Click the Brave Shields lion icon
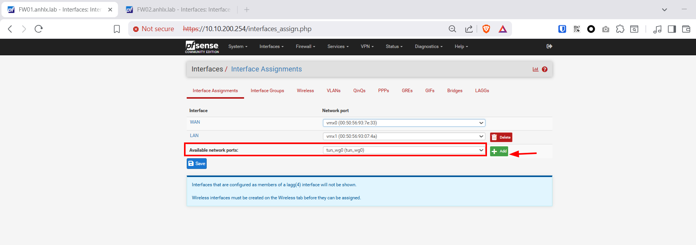Viewport: 696px width, 245px height. click(x=486, y=29)
